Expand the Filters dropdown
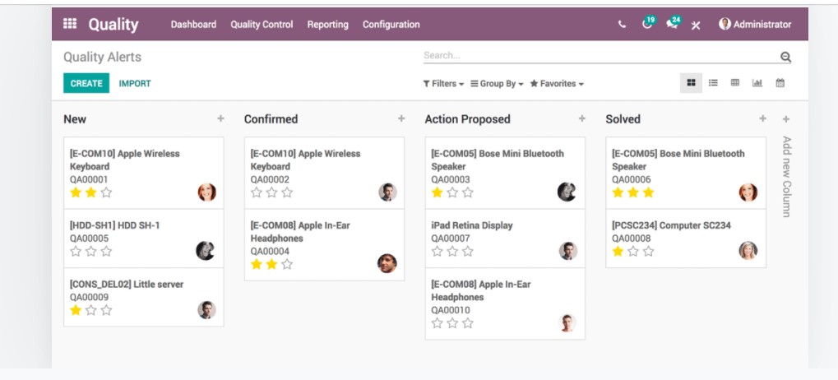 [x=443, y=83]
